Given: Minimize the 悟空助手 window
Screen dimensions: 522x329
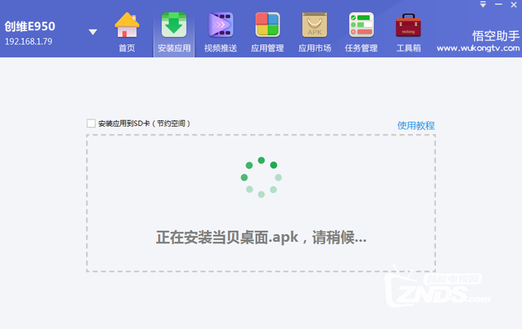Looking at the screenshot, I should [x=499, y=5].
